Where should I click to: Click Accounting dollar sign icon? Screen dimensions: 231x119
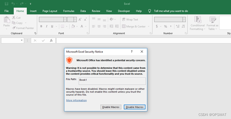click(157, 26)
